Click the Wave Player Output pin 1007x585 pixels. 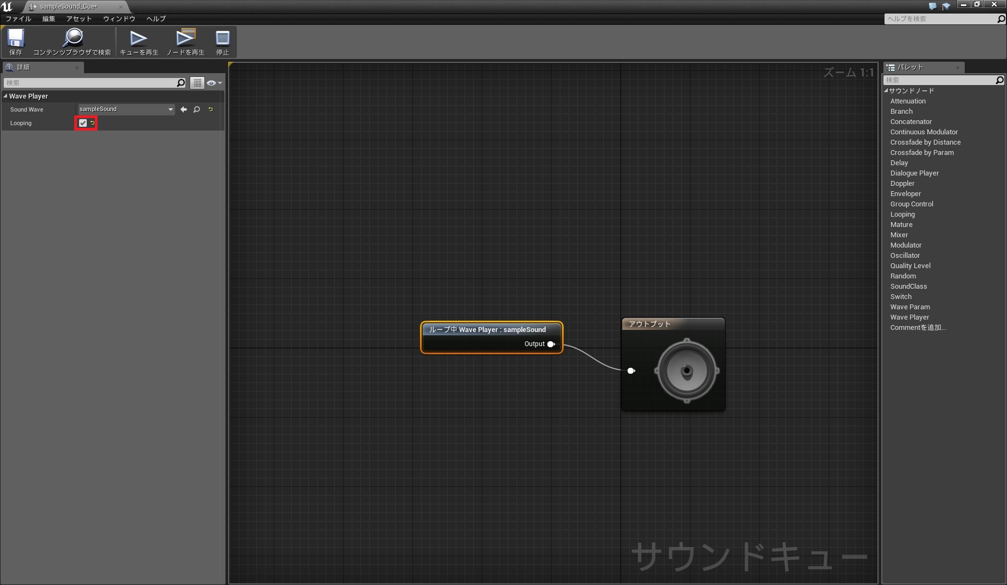551,344
